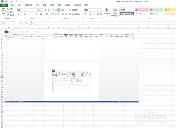Viewport: 176px width, 128px height.
Task: Increase font size with the larger A
Action: (x=45, y=10)
